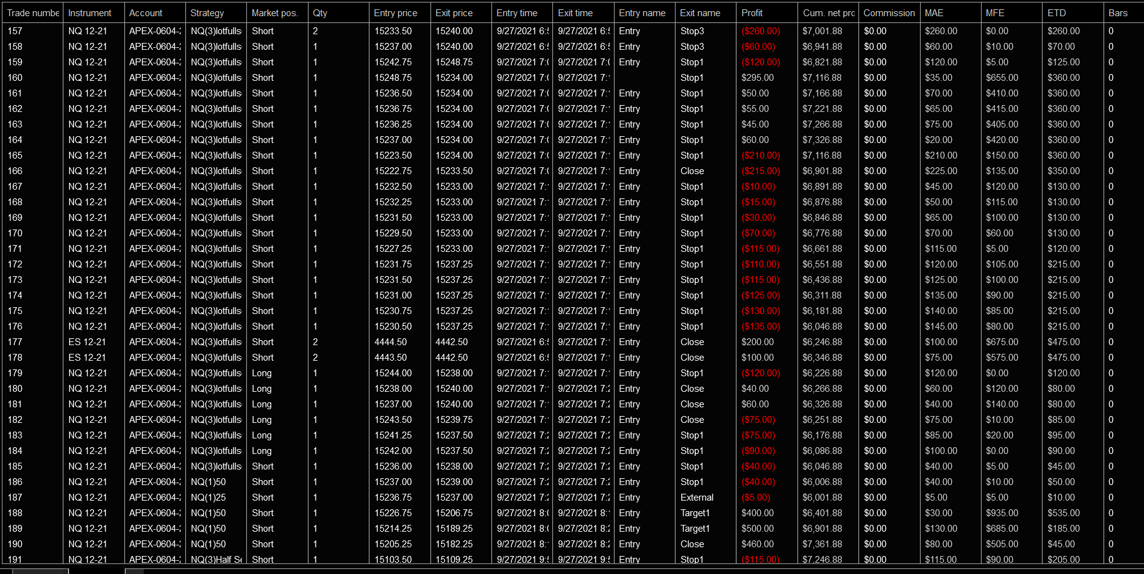Click cum. net profit $7,361.88 in trade 190
1144x574 pixels.
point(822,544)
